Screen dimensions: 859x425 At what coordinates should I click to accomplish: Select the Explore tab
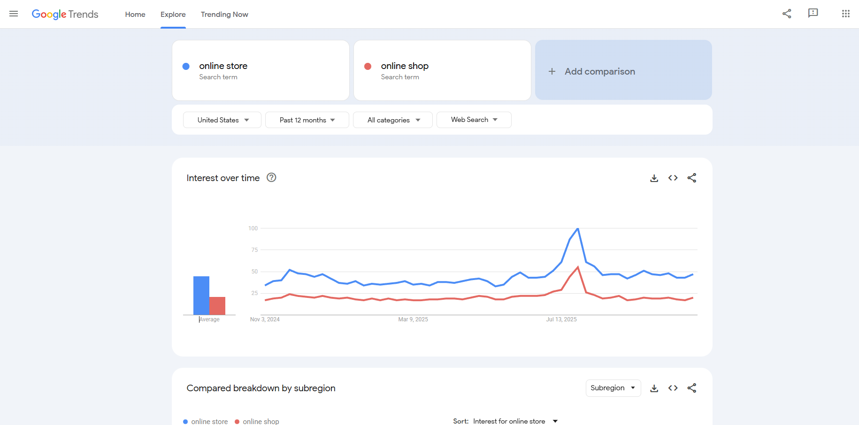pyautogui.click(x=173, y=15)
